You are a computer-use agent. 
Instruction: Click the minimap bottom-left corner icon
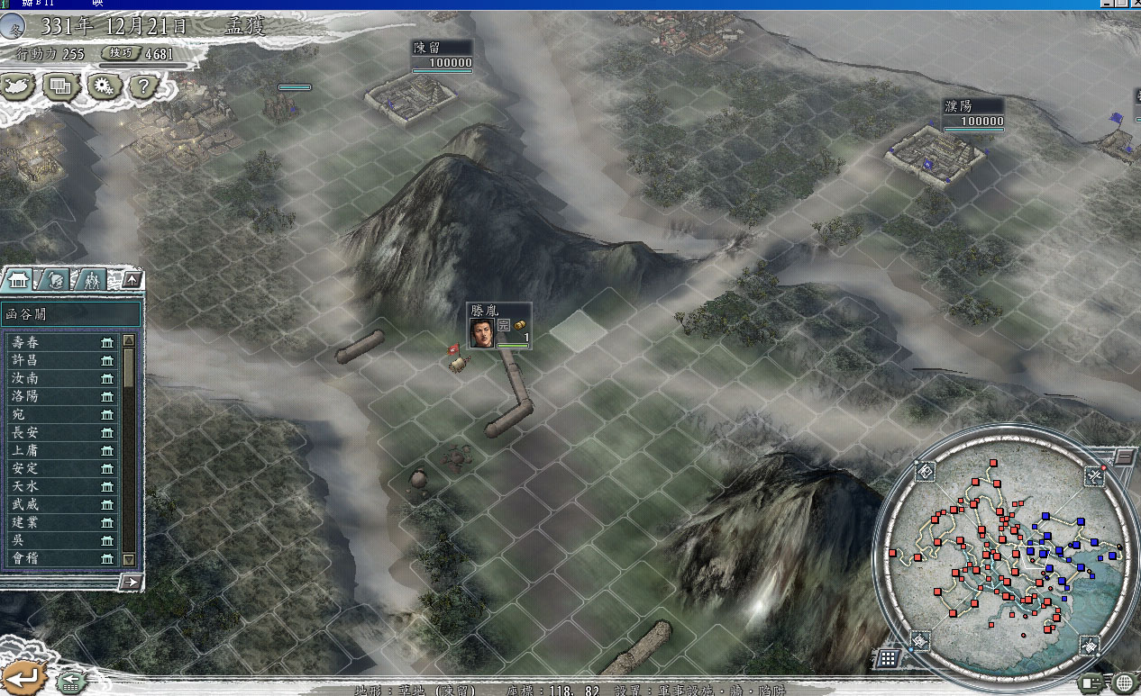(x=919, y=641)
